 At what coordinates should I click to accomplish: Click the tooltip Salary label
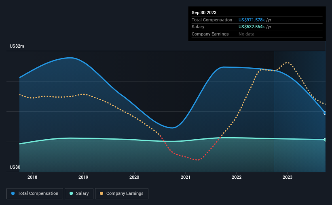tap(198, 27)
